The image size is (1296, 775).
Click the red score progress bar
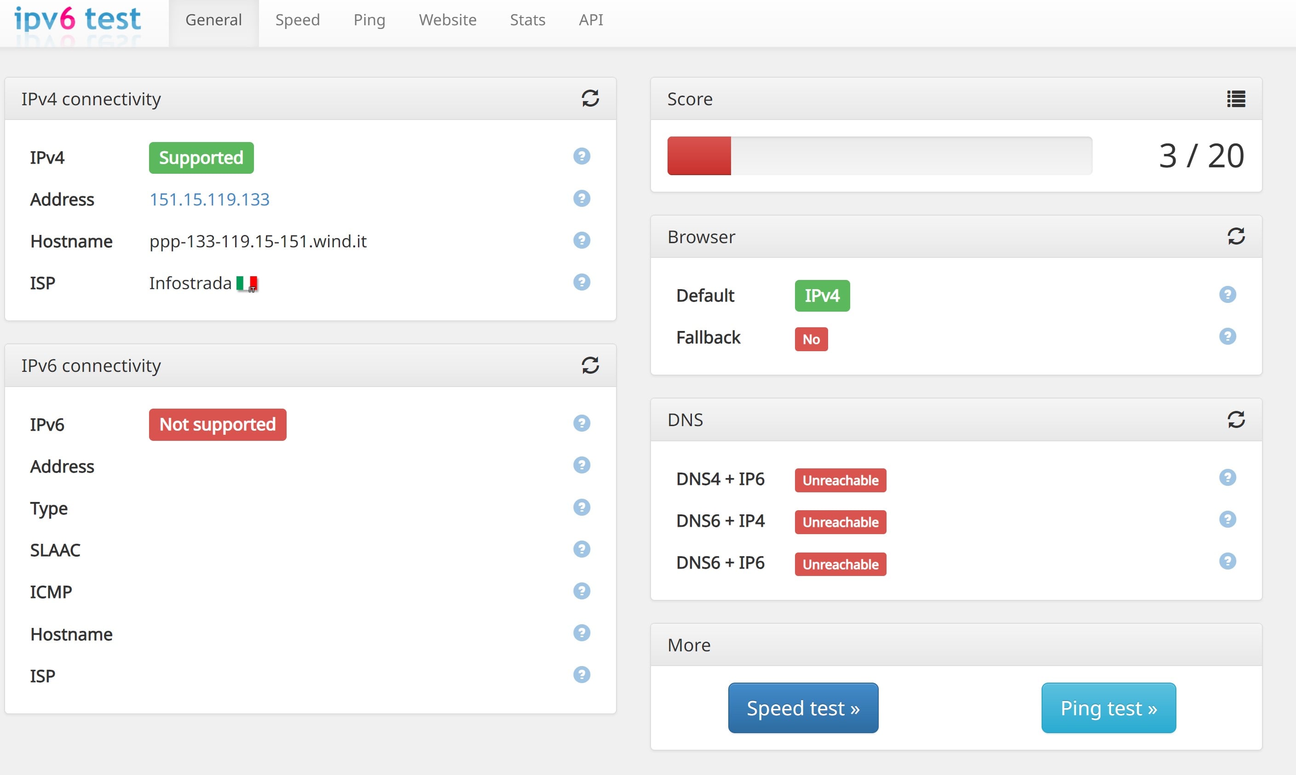pyautogui.click(x=699, y=156)
